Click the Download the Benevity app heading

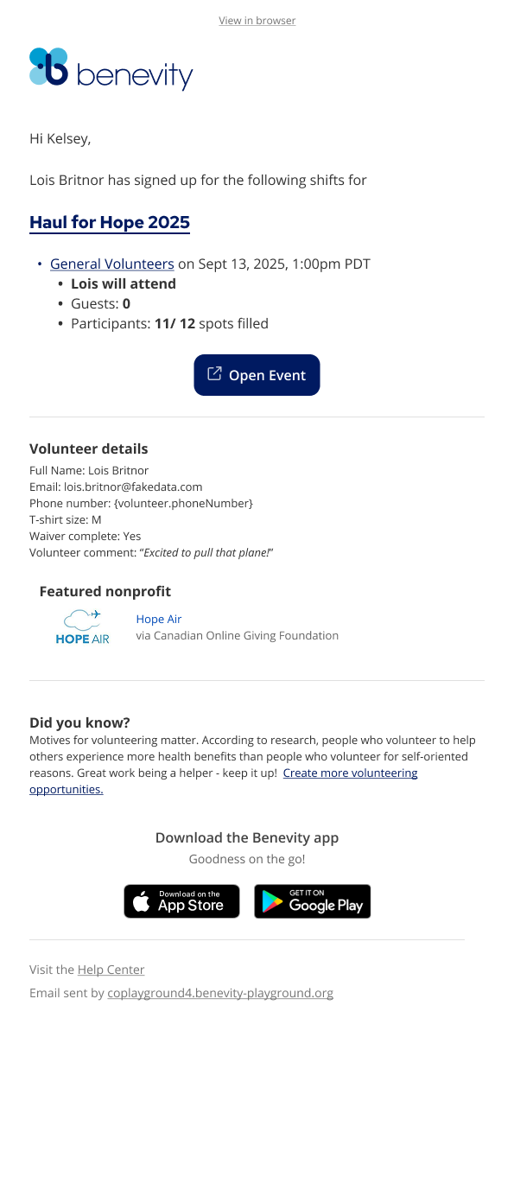(x=247, y=837)
